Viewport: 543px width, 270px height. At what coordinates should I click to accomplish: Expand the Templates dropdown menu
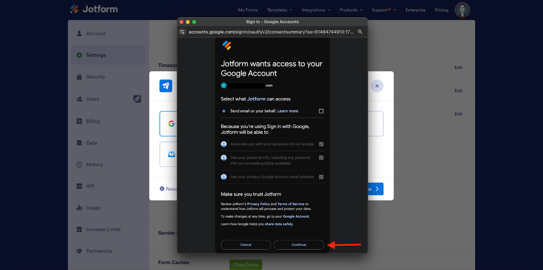click(x=280, y=10)
